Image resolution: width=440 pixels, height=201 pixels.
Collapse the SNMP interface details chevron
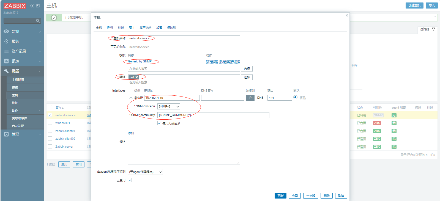click(x=131, y=98)
